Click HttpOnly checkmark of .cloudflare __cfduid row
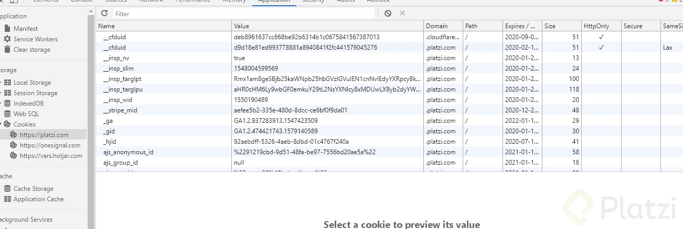Screen dimensions: 683x229 coord(601,37)
